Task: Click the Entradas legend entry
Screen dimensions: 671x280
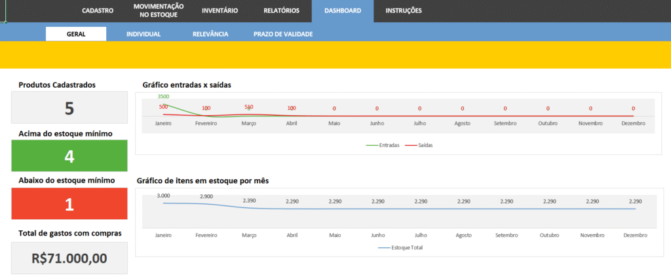Action: click(x=385, y=145)
